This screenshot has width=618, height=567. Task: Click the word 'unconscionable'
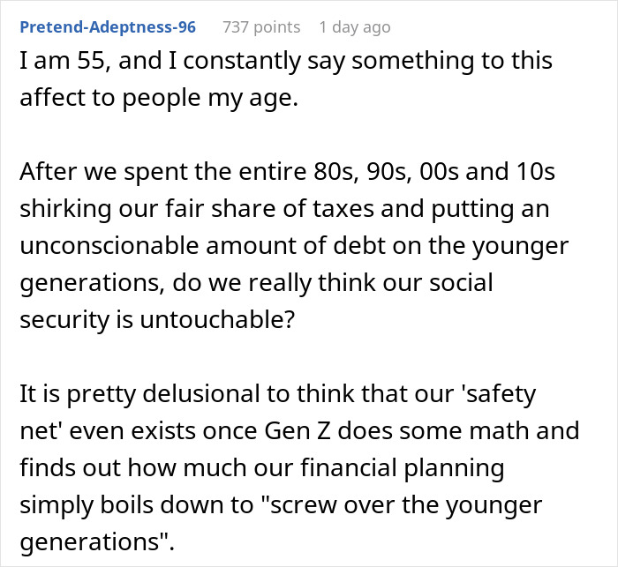point(109,246)
